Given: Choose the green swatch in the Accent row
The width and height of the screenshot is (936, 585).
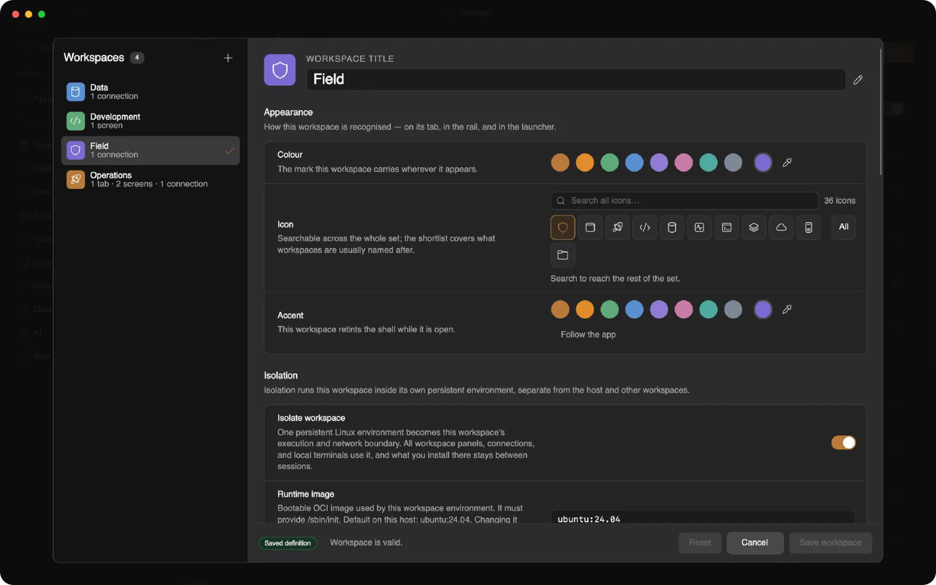Looking at the screenshot, I should pos(609,310).
